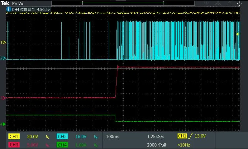Click the 100ms timebase value
The image size is (248, 149).
click(112, 137)
